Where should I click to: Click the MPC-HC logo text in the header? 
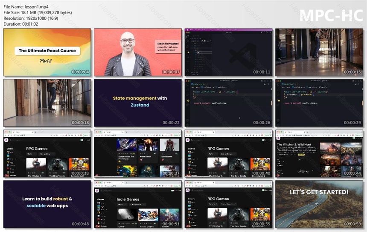(331, 16)
